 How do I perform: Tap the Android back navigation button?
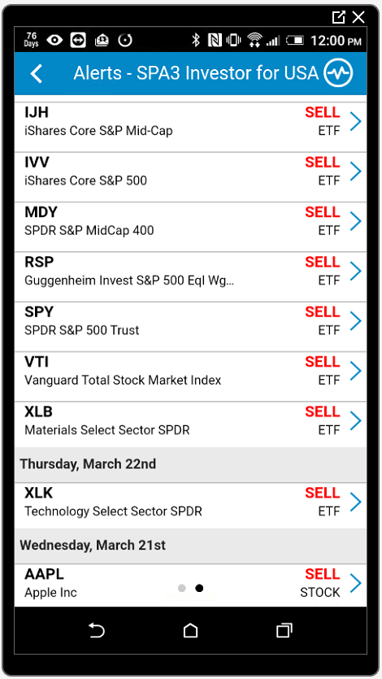[x=97, y=631]
